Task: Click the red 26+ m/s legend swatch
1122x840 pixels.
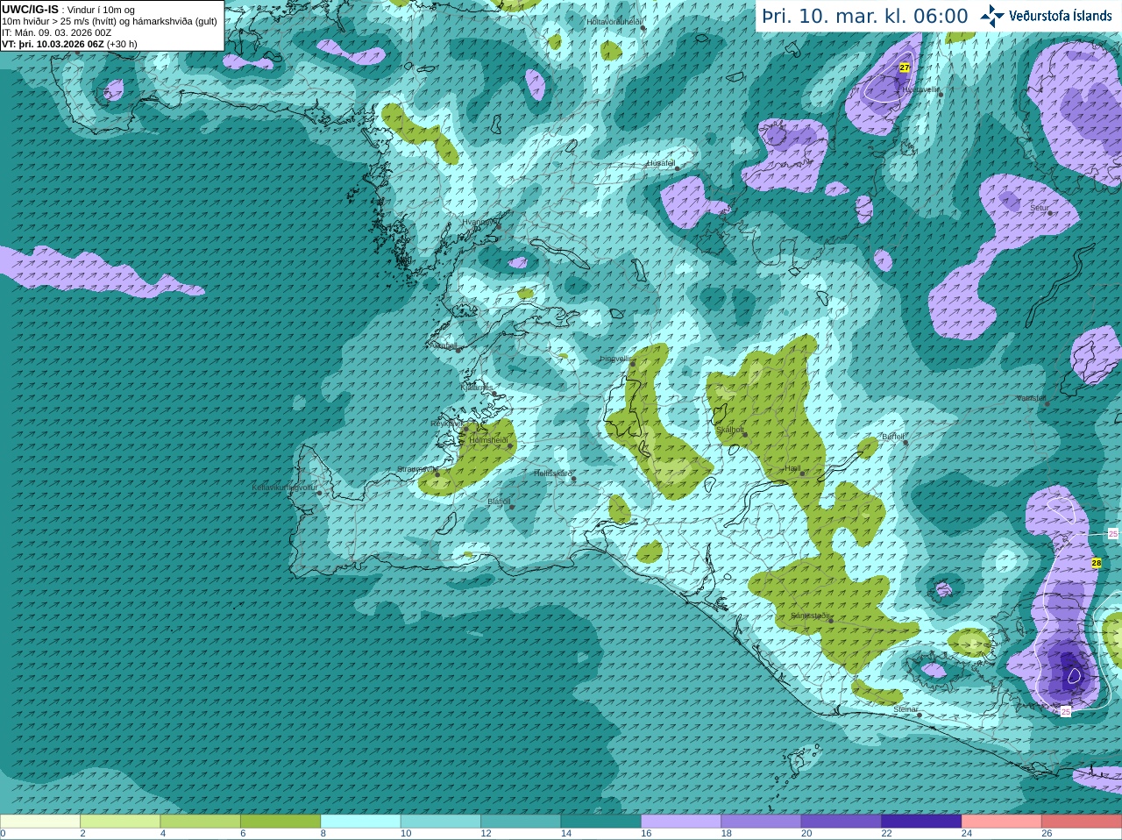Action: [1082, 822]
